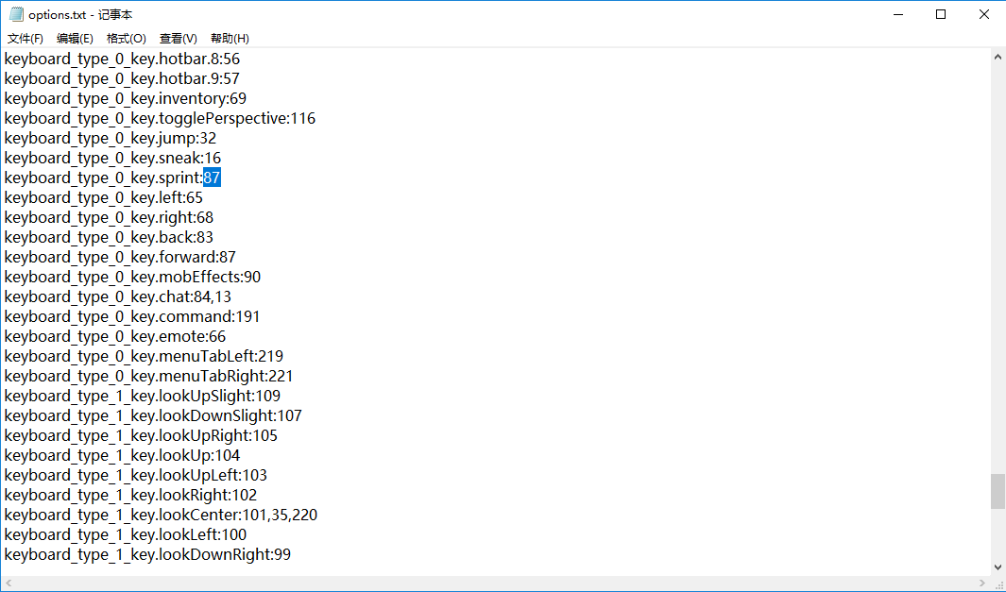1006x592 pixels.
Task: Maximize the Notepad window
Action: (941, 14)
